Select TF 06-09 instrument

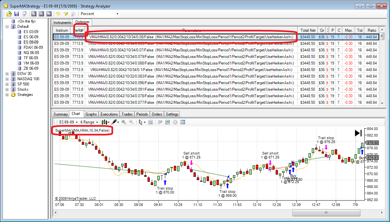click(x=31, y=58)
